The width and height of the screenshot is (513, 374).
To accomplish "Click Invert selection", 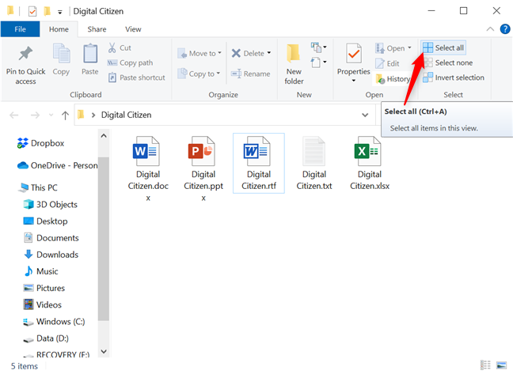I will point(454,77).
